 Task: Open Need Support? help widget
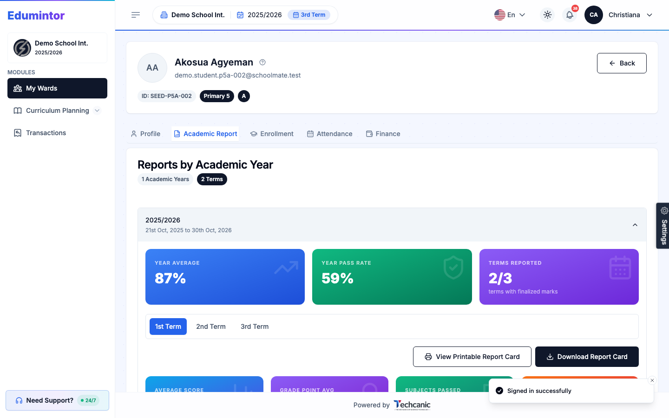57,400
